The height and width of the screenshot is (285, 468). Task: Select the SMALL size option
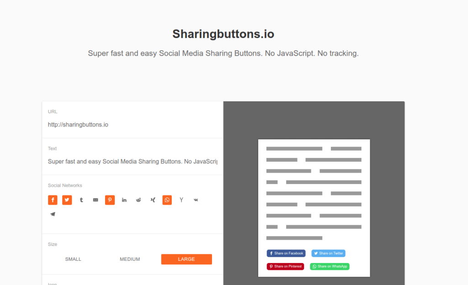pos(73,259)
